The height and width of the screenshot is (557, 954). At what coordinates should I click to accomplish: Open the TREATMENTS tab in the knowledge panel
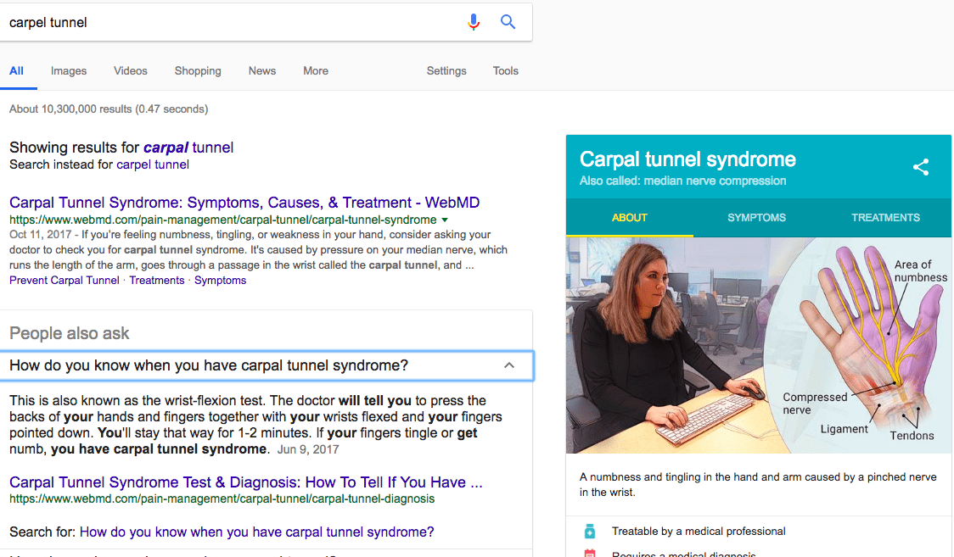pos(885,217)
